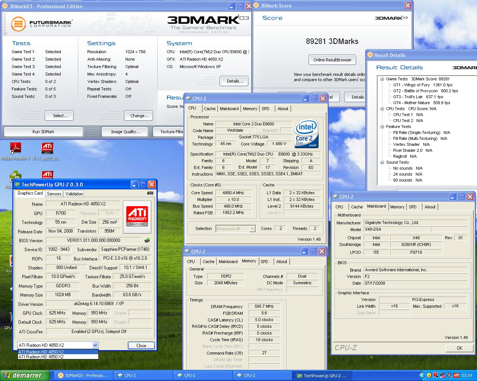The height and width of the screenshot is (381, 477).
Task: Open CPU tab in CPU-Z Mainboard window
Action: [x=339, y=207]
